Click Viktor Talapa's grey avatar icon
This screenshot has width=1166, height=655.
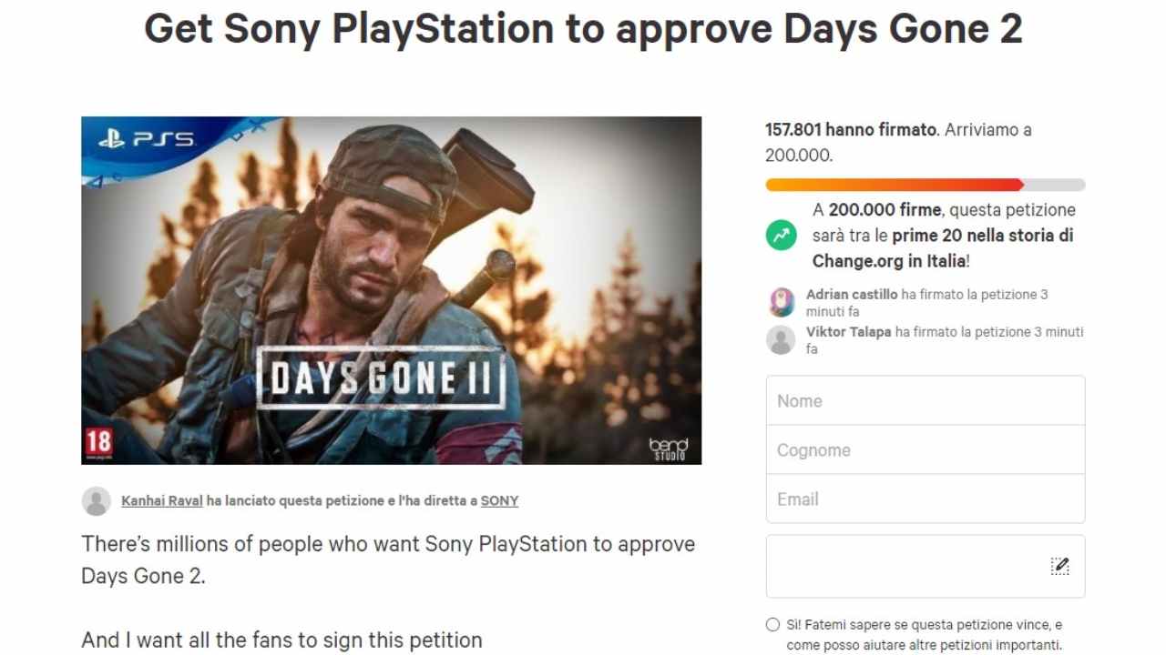(782, 340)
